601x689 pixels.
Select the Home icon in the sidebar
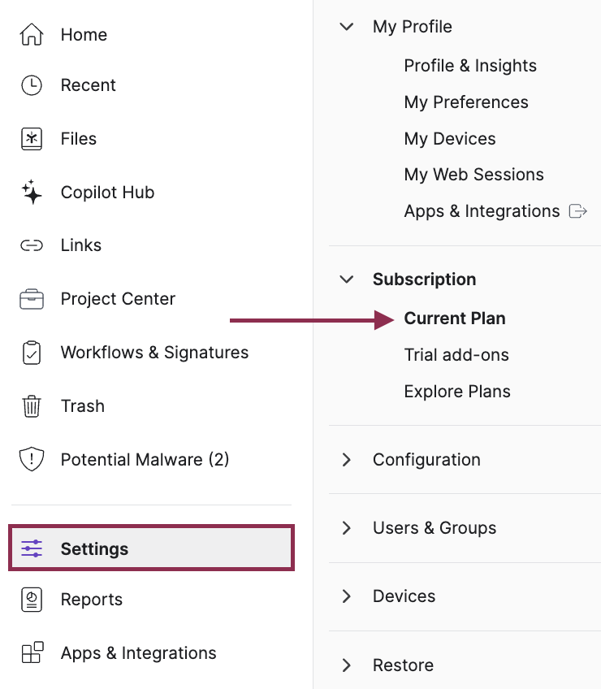[31, 34]
